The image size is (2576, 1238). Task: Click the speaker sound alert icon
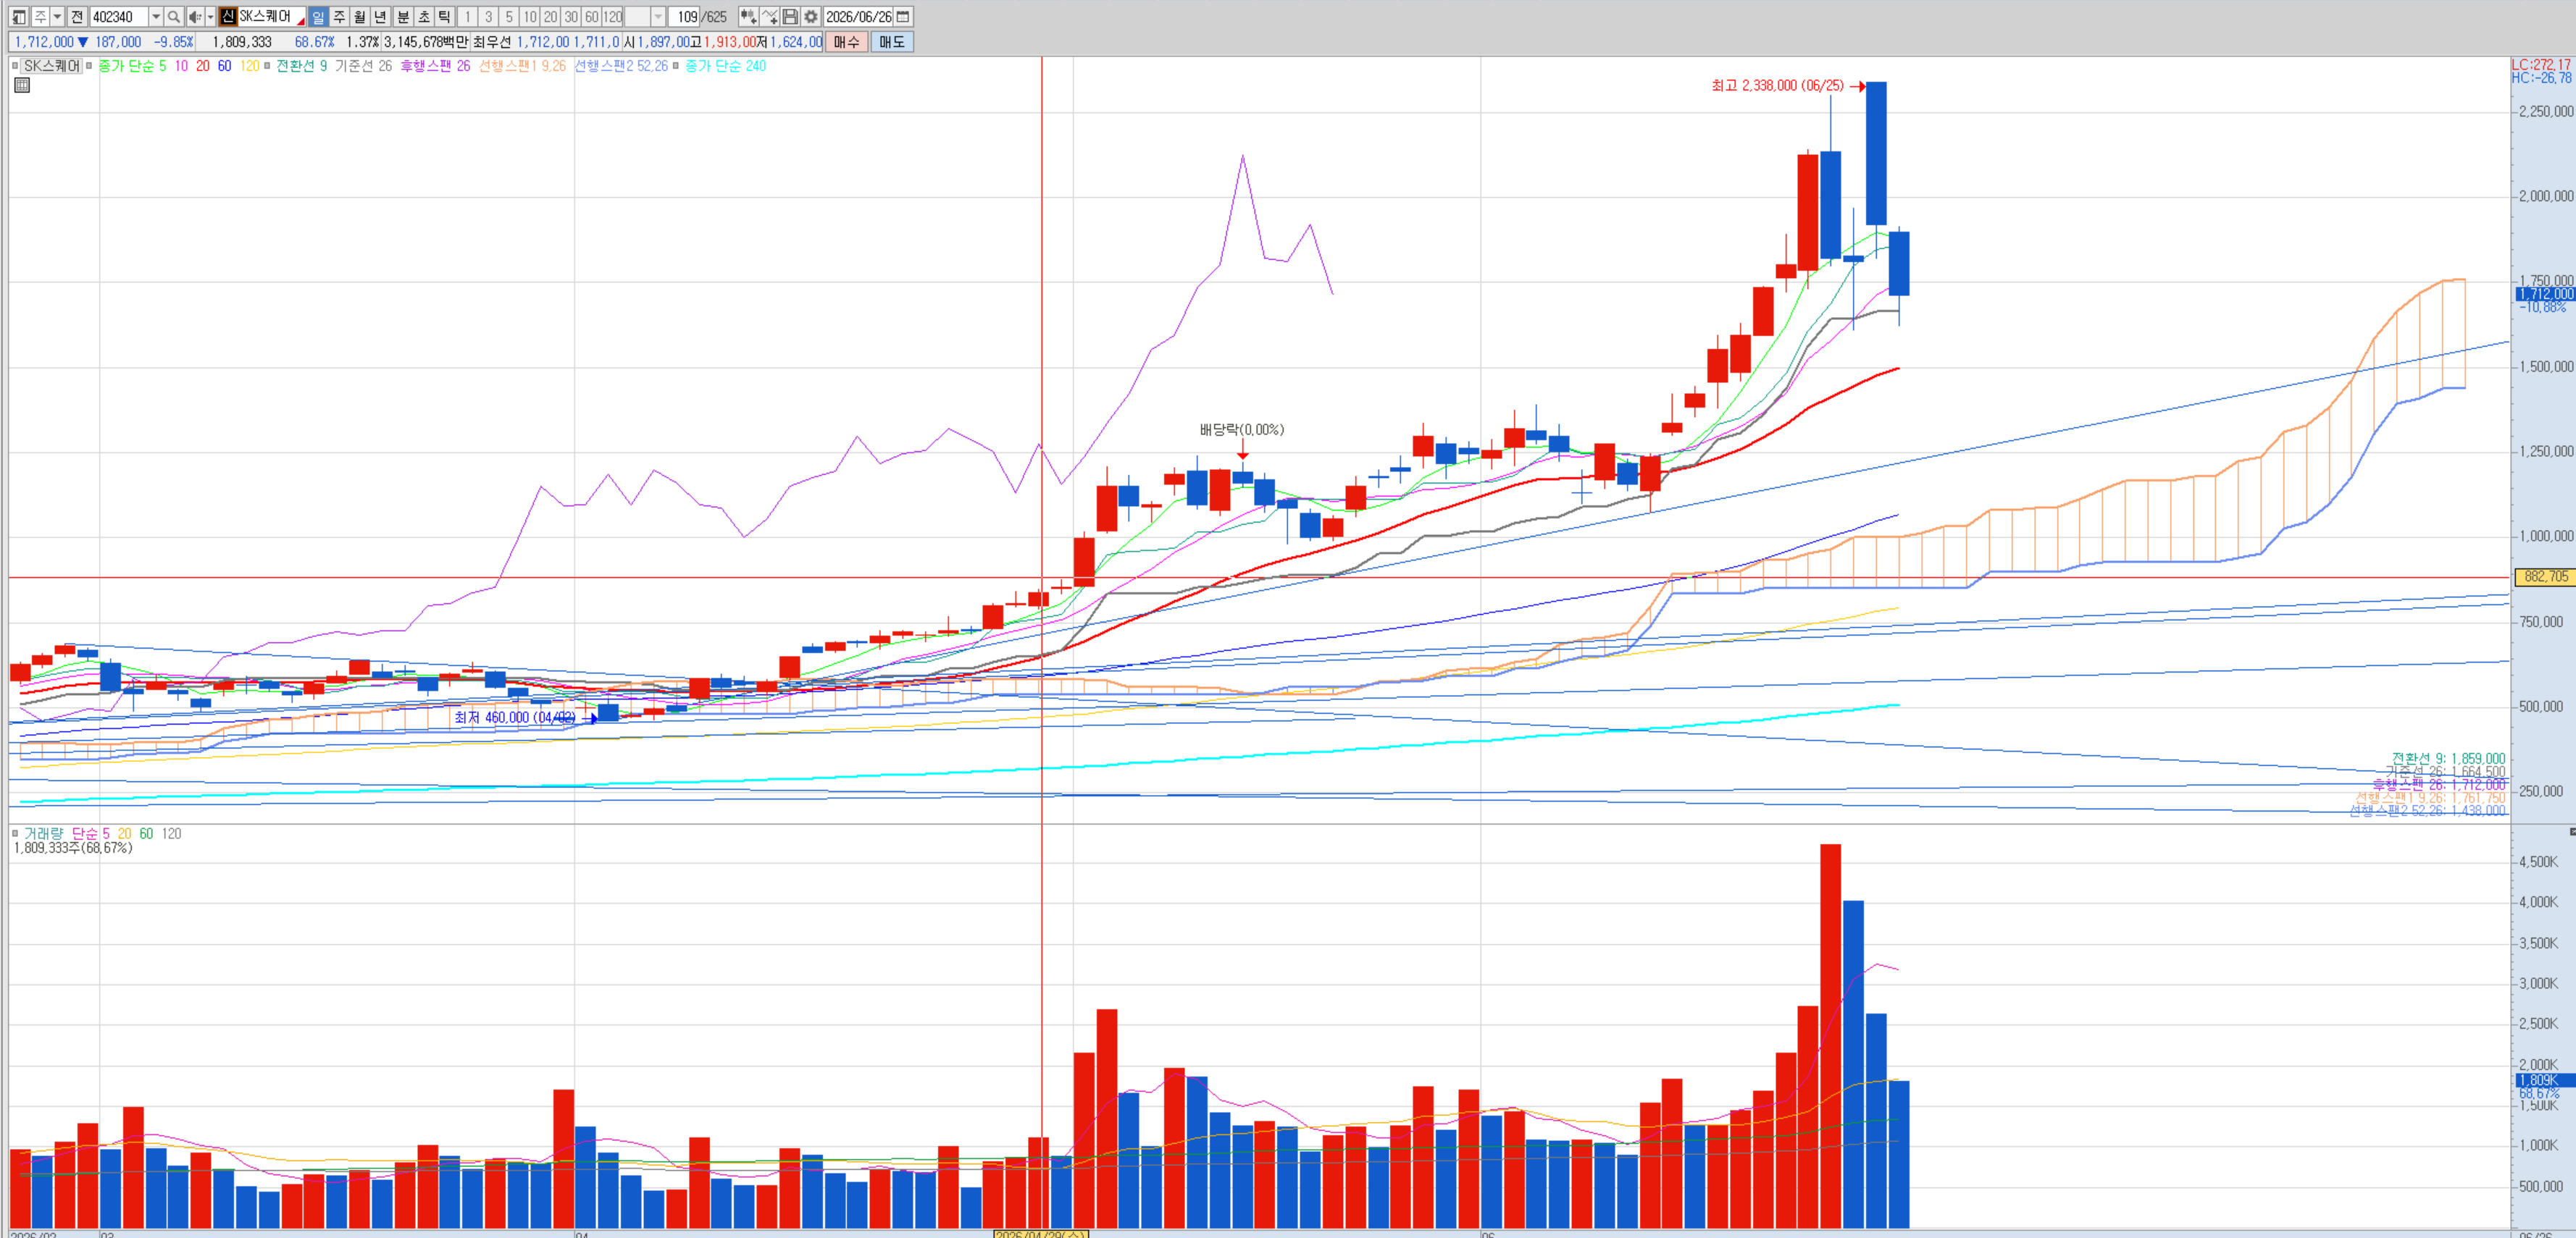click(x=195, y=17)
